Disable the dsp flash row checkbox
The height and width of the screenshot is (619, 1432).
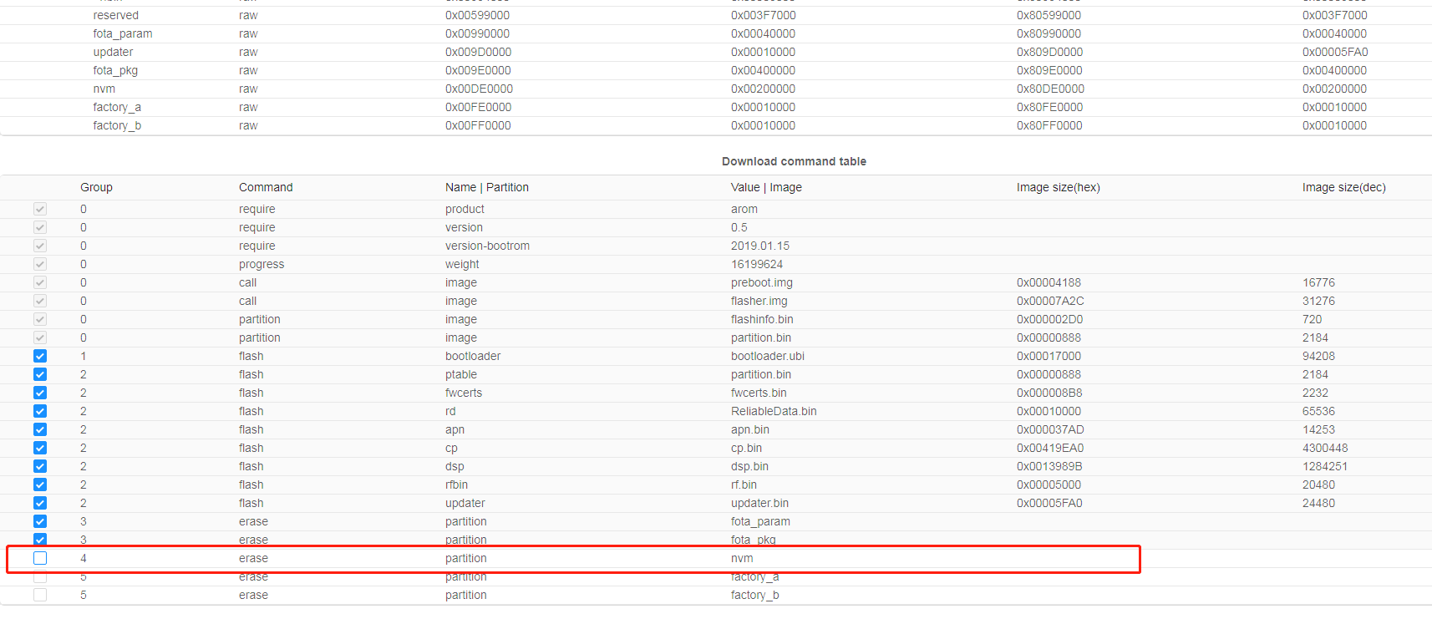(x=40, y=466)
